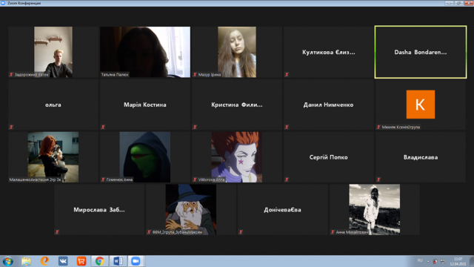Image resolution: width=474 pixels, height=267 pixels.
Task: Click the 'Анна Михайлович' name label
Action: coord(353,232)
